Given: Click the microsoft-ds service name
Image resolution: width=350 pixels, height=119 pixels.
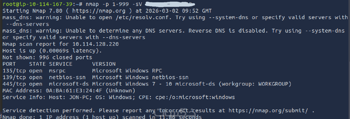Looking at the screenshot, I should [69, 84].
